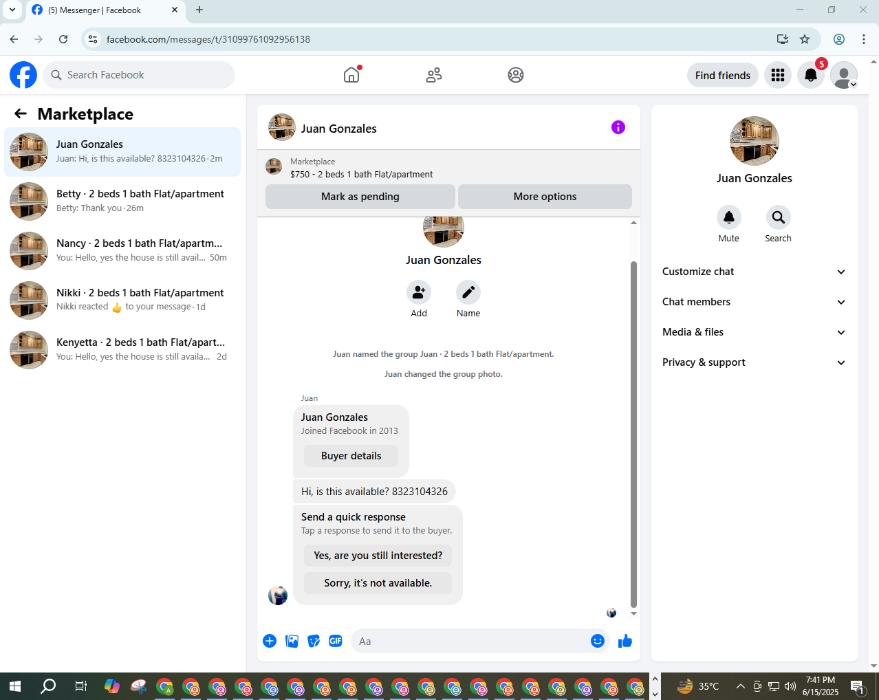Expand Chat members section

coord(755,302)
